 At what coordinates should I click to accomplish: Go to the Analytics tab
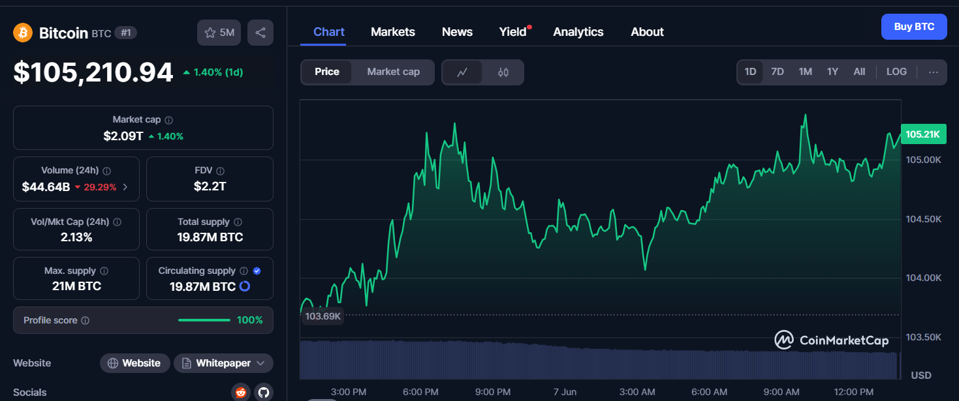[578, 32]
